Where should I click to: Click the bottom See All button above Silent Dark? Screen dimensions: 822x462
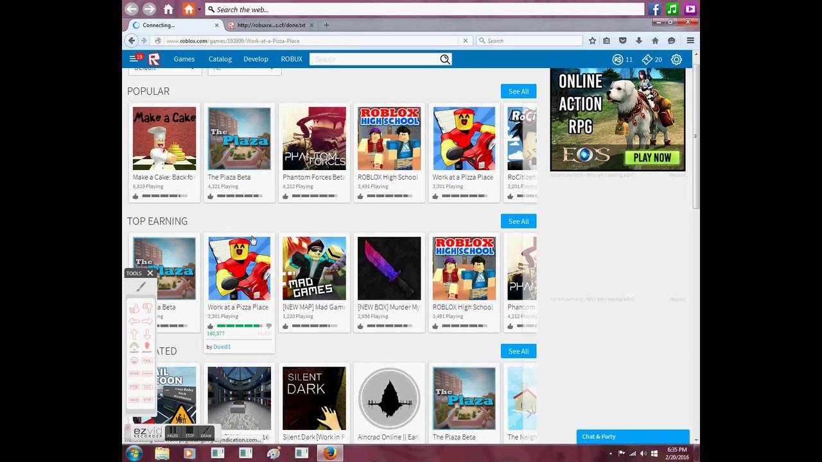518,351
